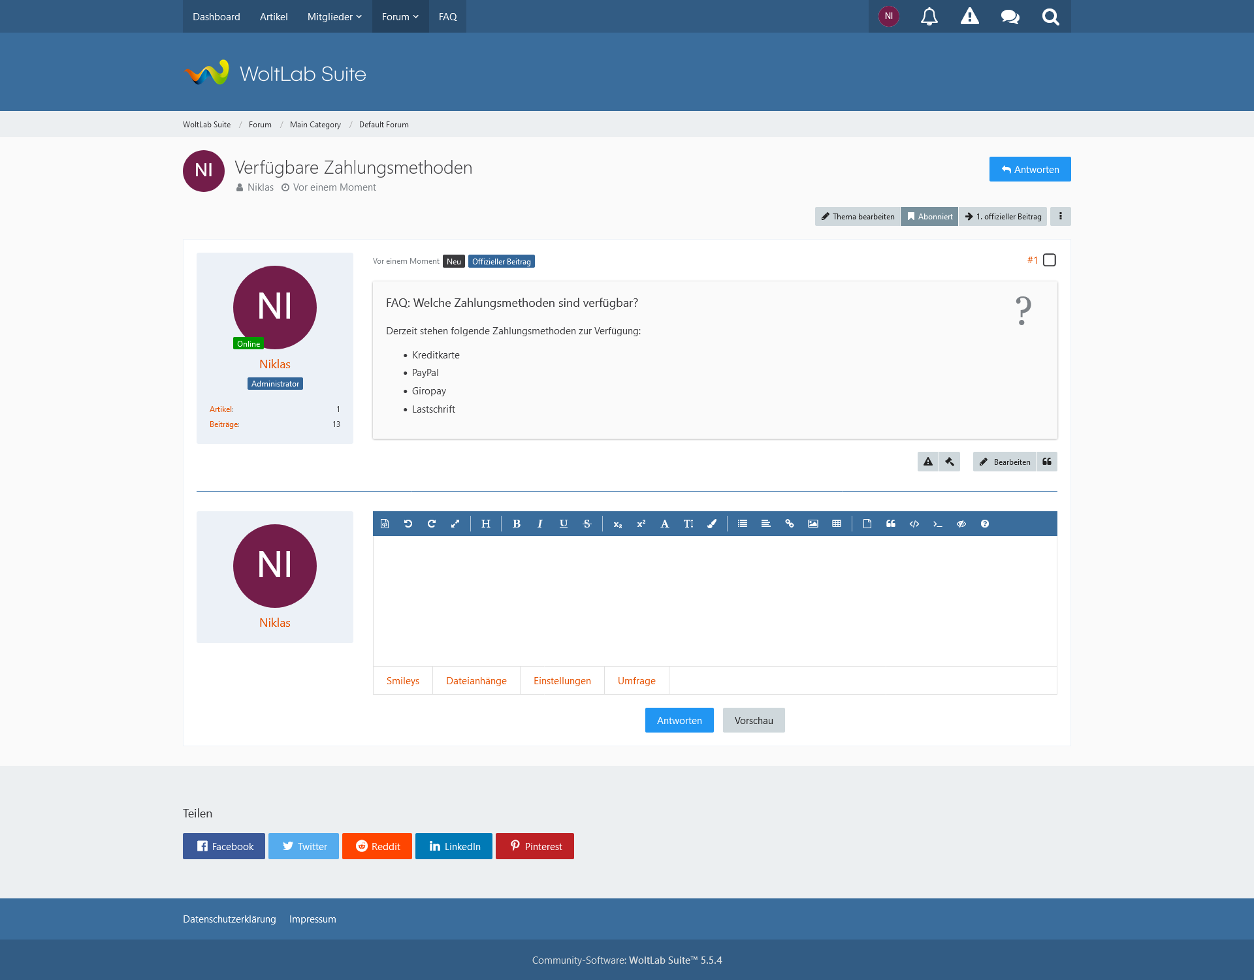Open the Umfrage tab

point(636,680)
